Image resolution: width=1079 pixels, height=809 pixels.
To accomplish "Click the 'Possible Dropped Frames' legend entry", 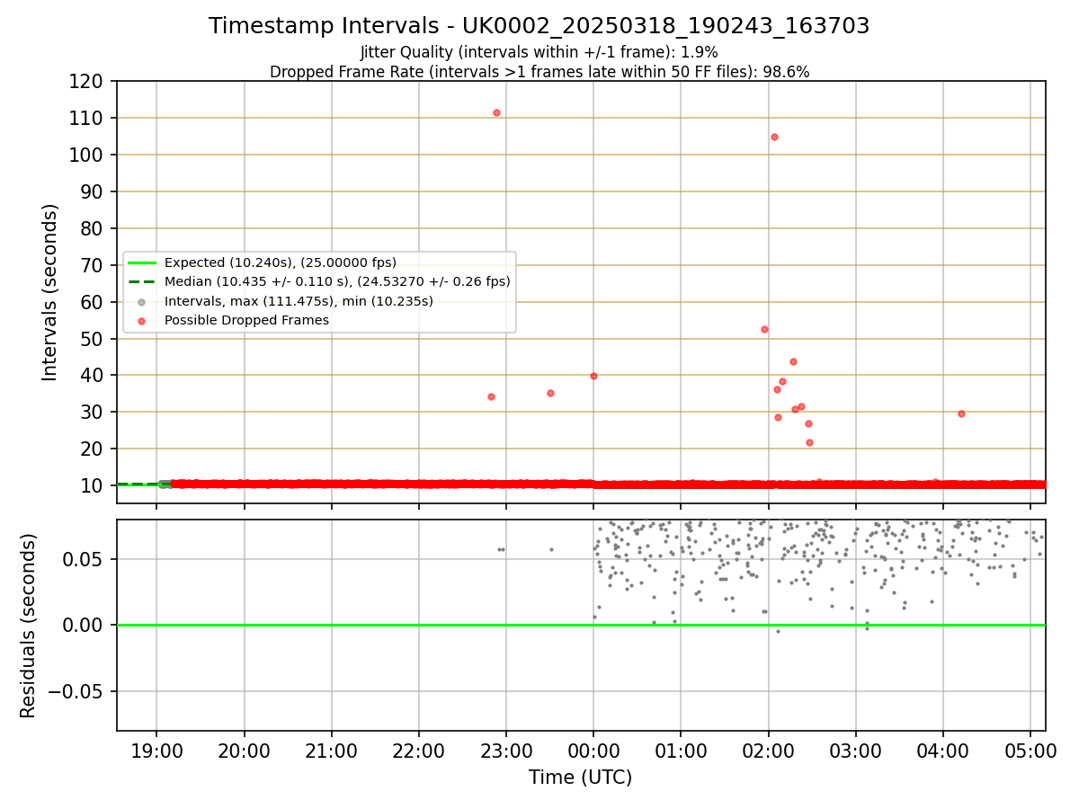I will tap(246, 320).
